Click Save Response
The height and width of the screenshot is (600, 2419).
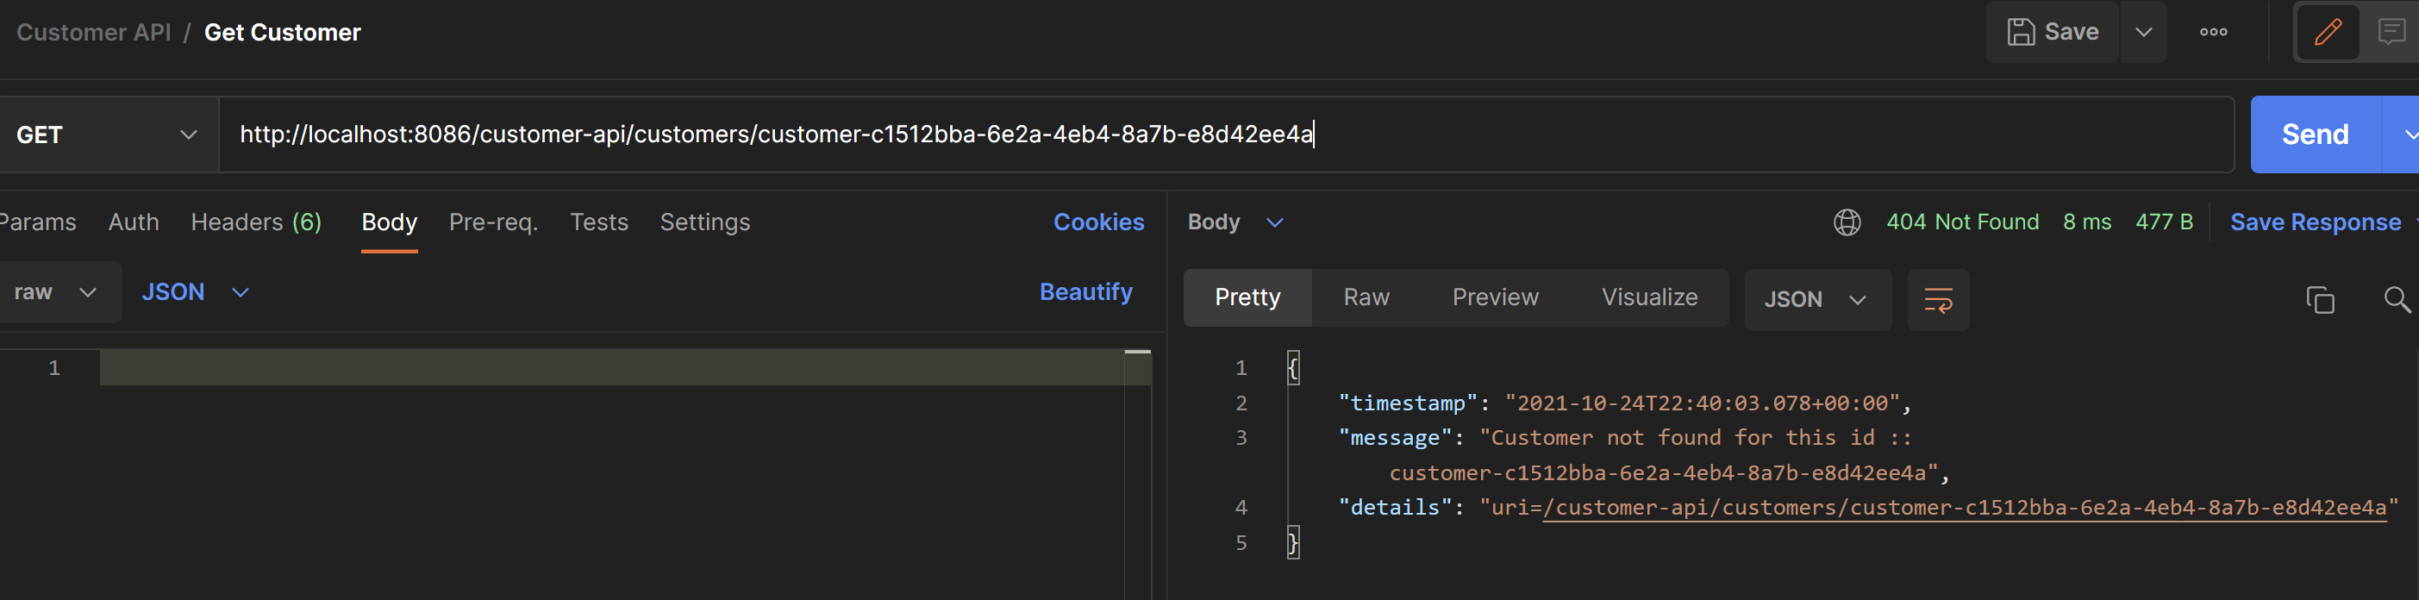[2315, 222]
